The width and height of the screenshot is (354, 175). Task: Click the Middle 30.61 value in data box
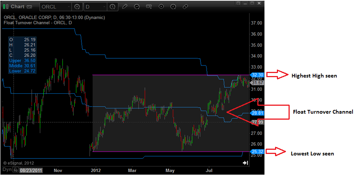click(30, 66)
